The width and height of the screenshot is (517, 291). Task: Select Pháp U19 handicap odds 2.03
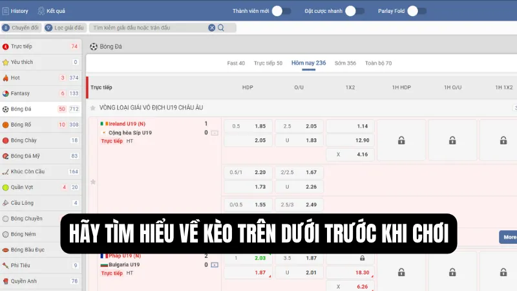(x=248, y=258)
